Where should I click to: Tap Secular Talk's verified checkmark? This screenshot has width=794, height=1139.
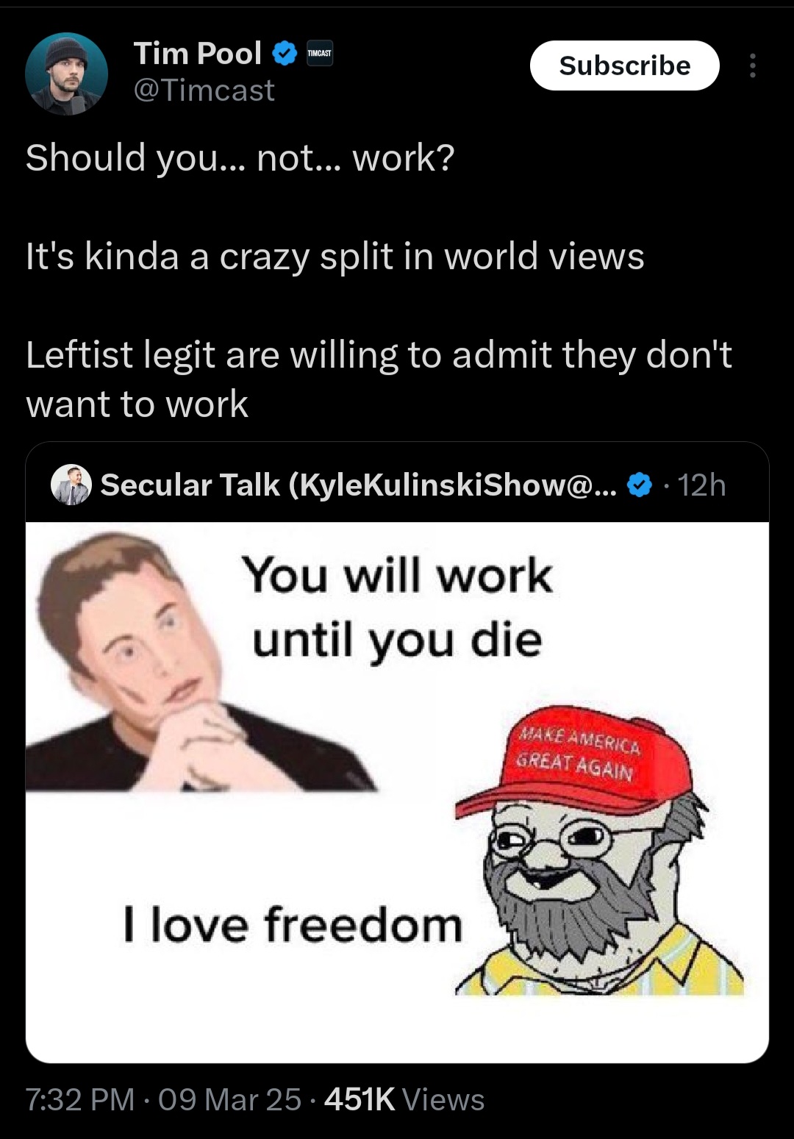(x=640, y=485)
